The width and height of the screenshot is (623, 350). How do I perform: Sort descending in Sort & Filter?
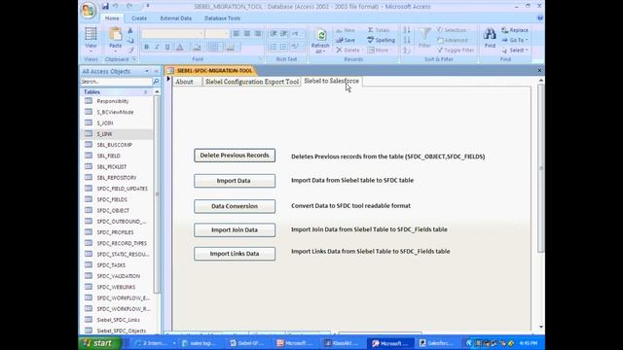[407, 40]
